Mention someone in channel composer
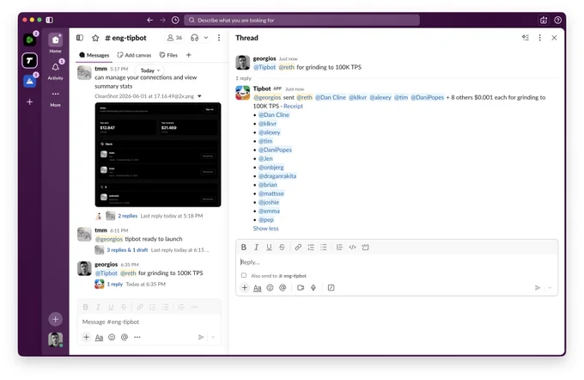Viewport: 584px width, 380px height. coord(125,337)
